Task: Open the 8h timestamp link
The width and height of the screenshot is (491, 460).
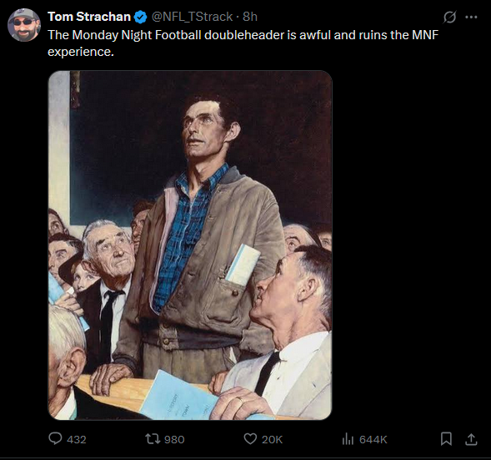Action: click(250, 17)
